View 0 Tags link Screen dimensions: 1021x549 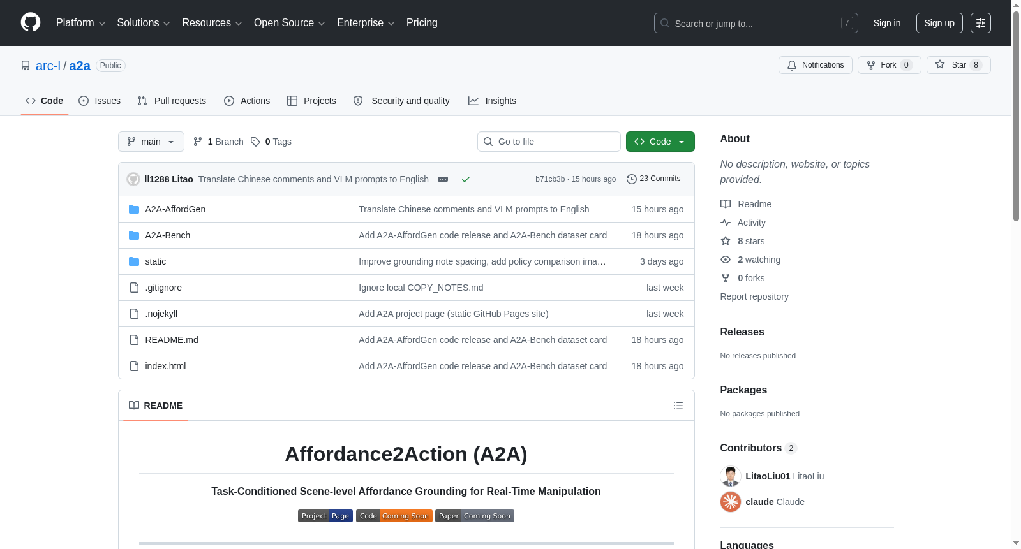pos(271,142)
